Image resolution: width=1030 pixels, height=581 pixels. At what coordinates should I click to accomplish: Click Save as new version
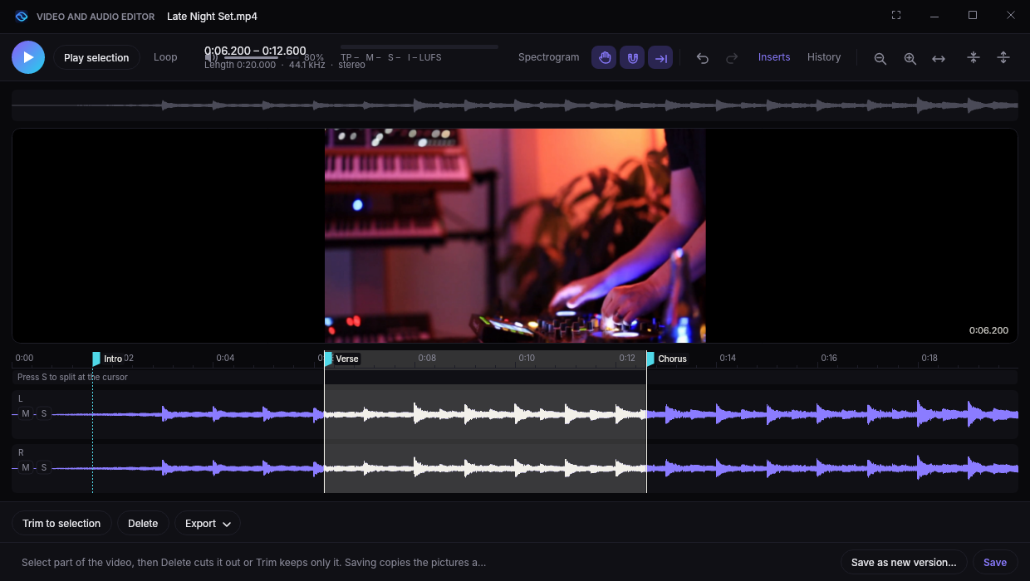(x=904, y=562)
